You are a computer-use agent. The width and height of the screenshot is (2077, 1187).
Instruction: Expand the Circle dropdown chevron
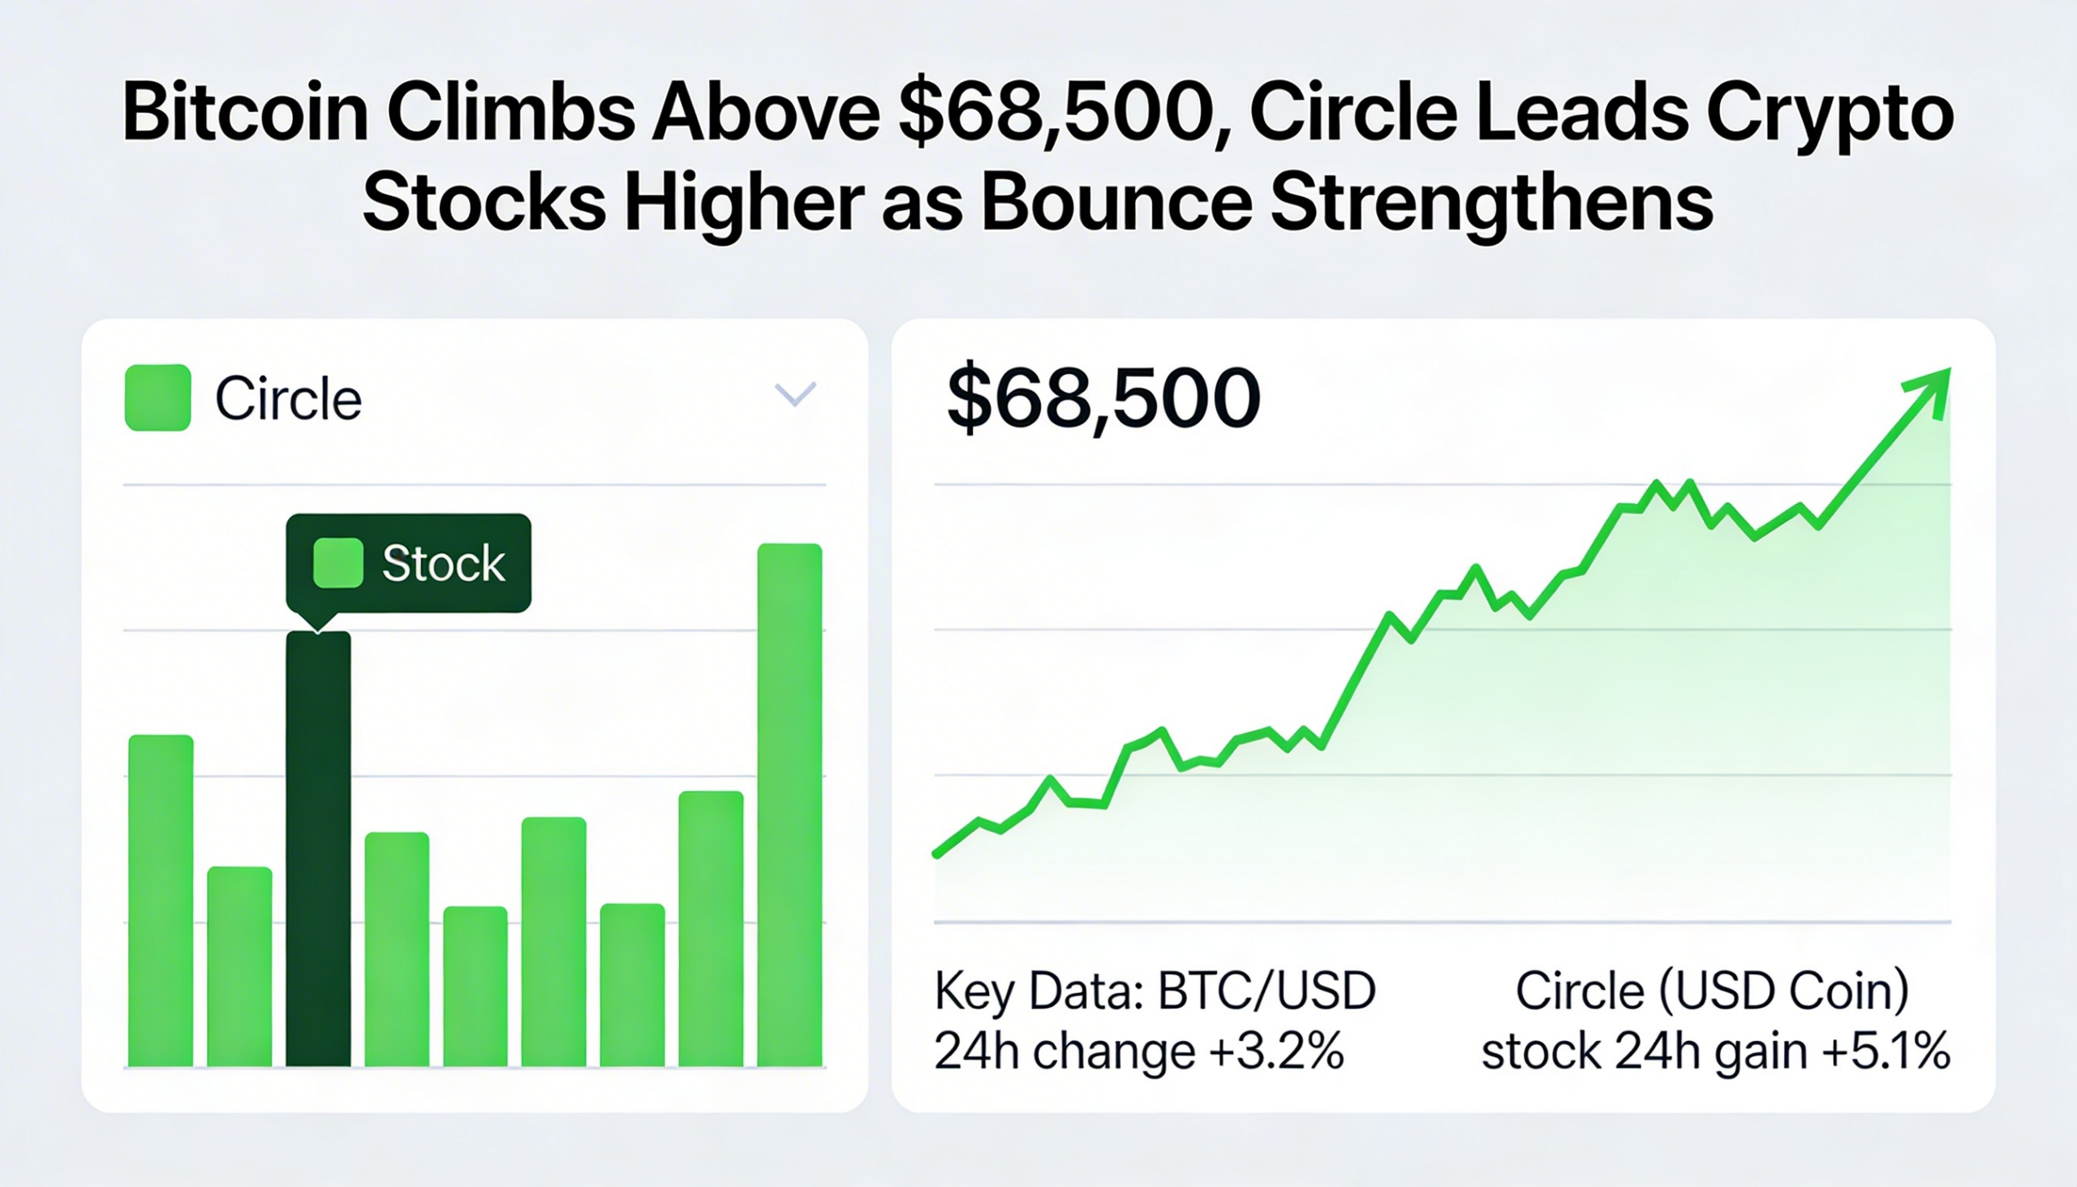795,394
